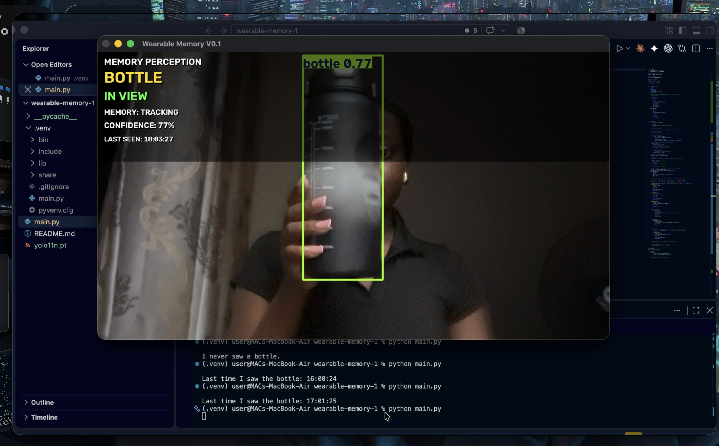The width and height of the screenshot is (719, 446).
Task: Split the editor to the right
Action: 696,49
